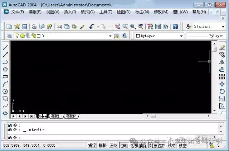Image resolution: width=229 pixels, height=151 pixels.
Task: Save the current drawing
Action: [x=25, y=27]
